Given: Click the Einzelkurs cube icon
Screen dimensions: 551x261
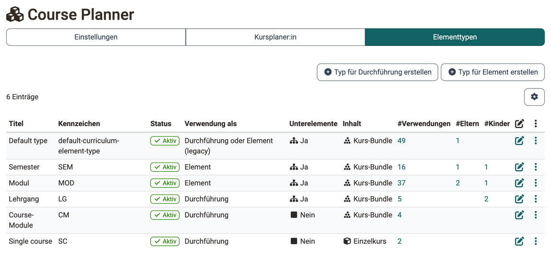Looking at the screenshot, I should [x=347, y=241].
